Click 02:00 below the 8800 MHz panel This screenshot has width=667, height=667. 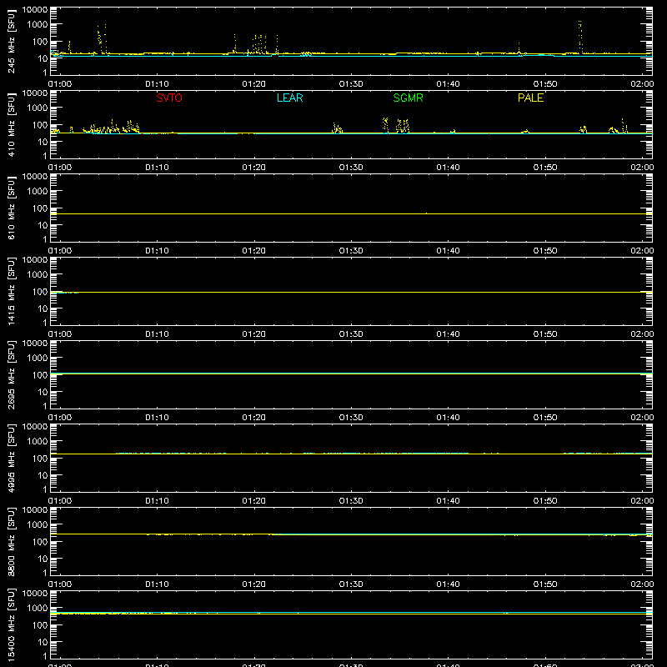pyautogui.click(x=642, y=584)
